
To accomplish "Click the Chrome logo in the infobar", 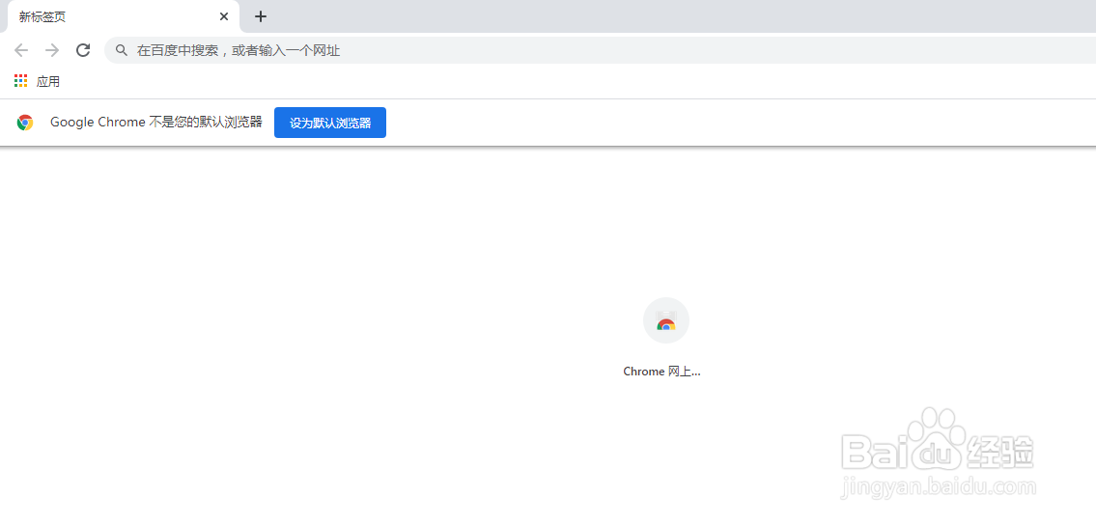I will [25, 123].
